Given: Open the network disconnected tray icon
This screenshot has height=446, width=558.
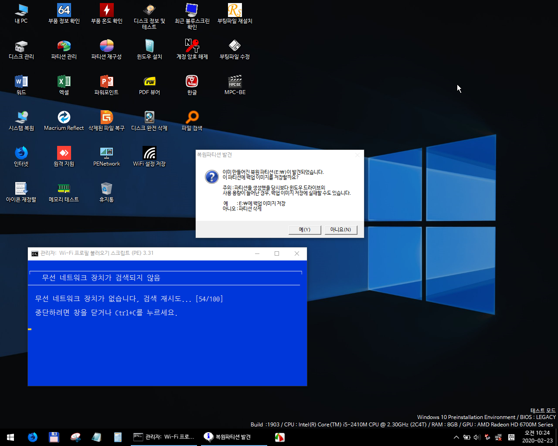Looking at the screenshot, I should pos(498,437).
